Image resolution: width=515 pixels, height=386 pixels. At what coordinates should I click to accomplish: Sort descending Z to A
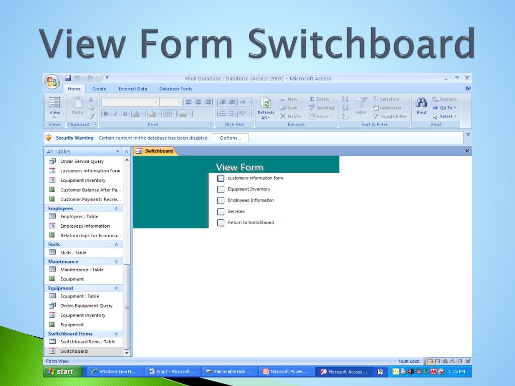pyautogui.click(x=345, y=108)
